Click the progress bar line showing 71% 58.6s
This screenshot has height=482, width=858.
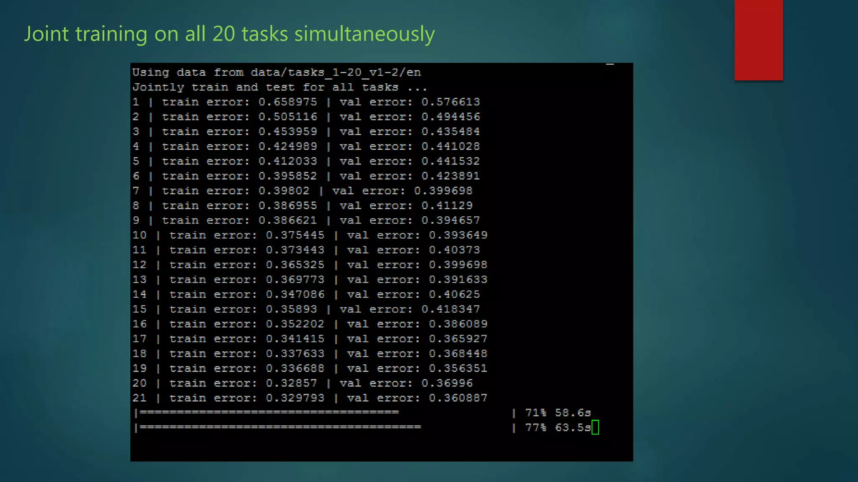point(362,413)
